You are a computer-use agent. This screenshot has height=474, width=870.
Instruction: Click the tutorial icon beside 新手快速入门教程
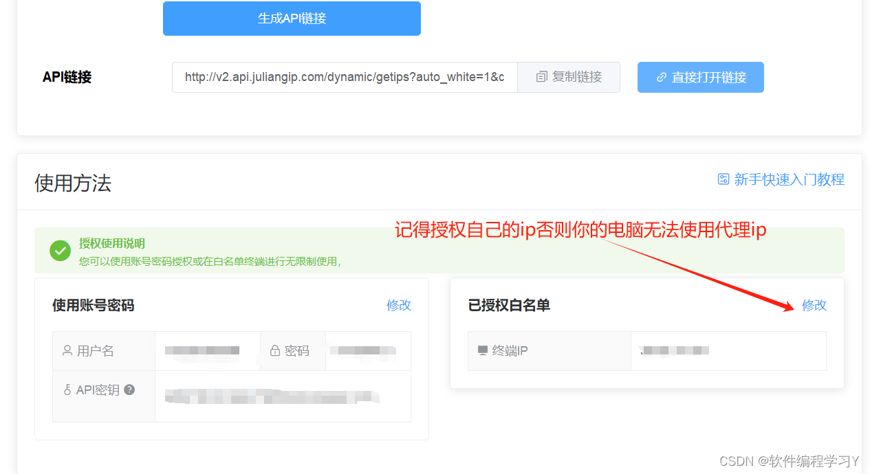click(x=724, y=179)
